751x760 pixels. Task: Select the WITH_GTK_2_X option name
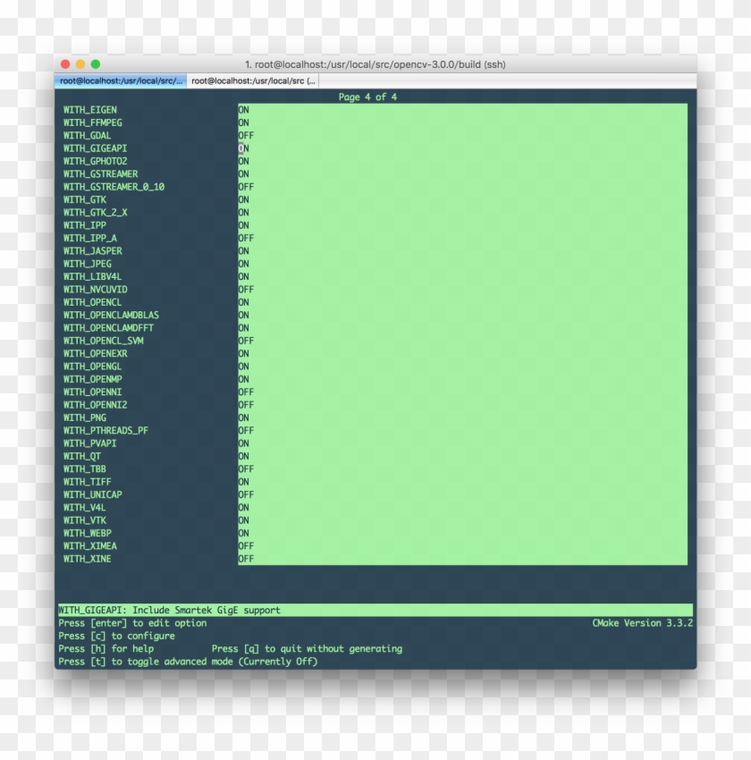tap(95, 213)
